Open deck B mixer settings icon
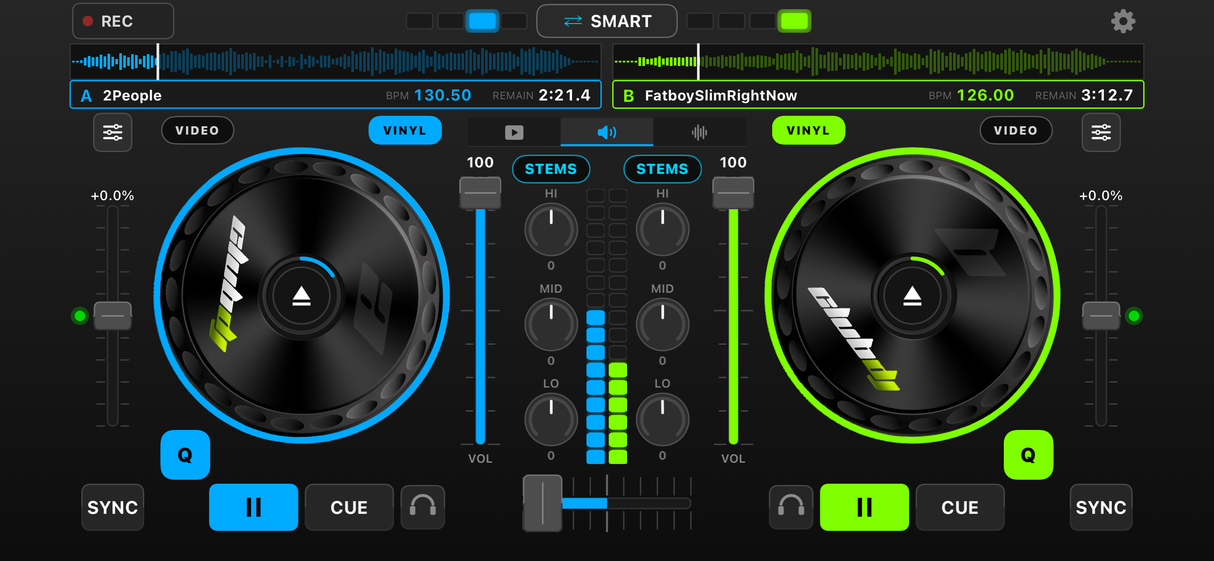Screen dimensions: 1214x561 click(x=1101, y=132)
